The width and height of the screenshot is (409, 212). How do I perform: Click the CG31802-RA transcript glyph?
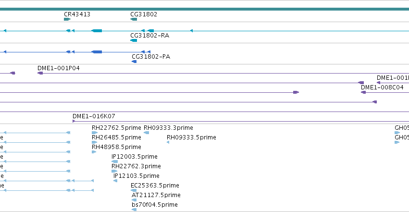(x=134, y=40)
